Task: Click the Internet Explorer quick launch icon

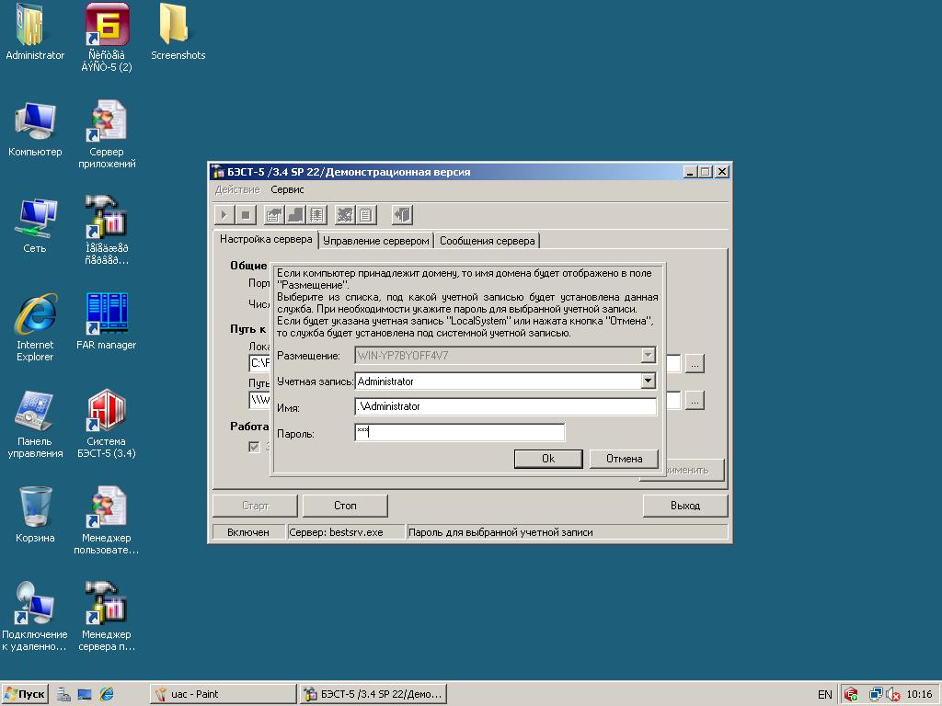Action: click(107, 694)
